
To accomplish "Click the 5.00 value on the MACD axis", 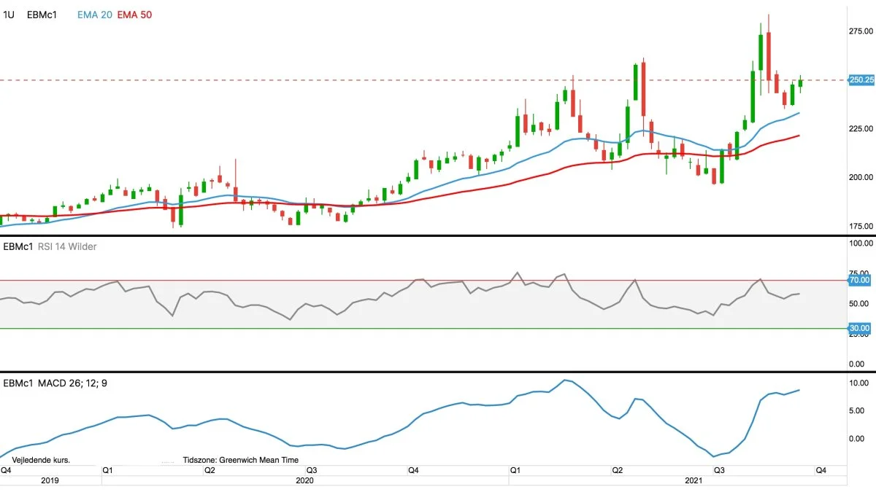I will (x=857, y=410).
